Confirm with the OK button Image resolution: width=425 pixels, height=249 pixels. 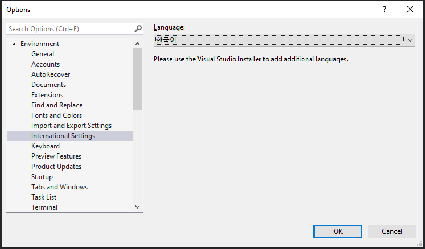338,231
